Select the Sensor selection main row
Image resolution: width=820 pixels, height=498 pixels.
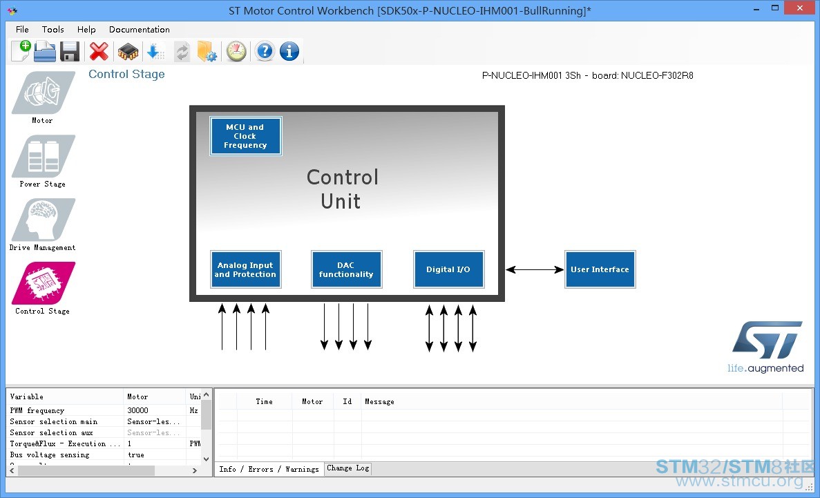click(x=104, y=421)
